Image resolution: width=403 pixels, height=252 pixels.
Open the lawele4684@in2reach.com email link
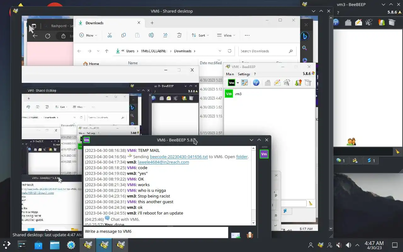coord(163,162)
